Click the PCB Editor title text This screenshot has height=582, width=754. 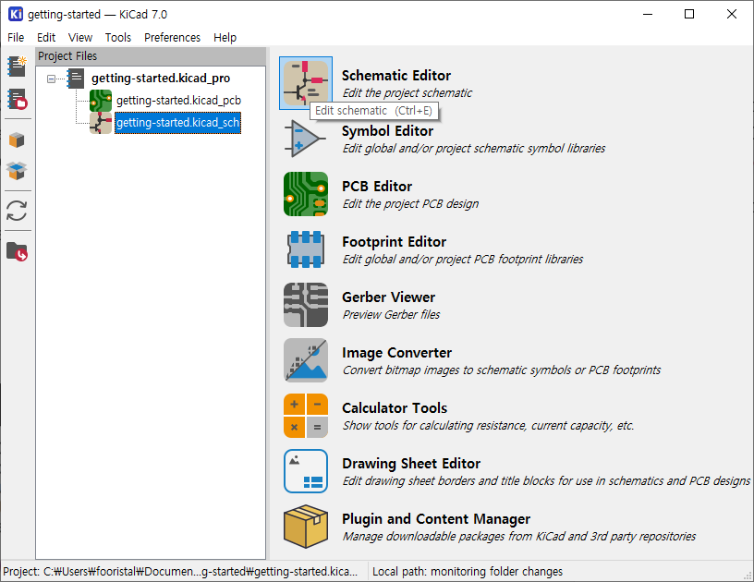pyautogui.click(x=377, y=186)
